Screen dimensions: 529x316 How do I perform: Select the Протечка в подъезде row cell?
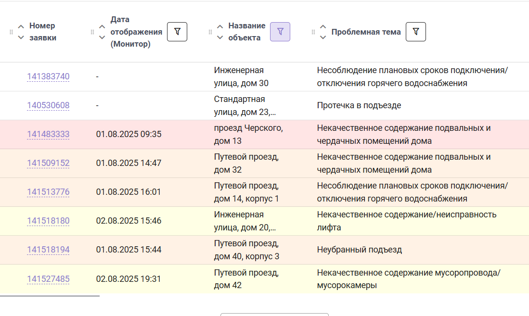359,105
